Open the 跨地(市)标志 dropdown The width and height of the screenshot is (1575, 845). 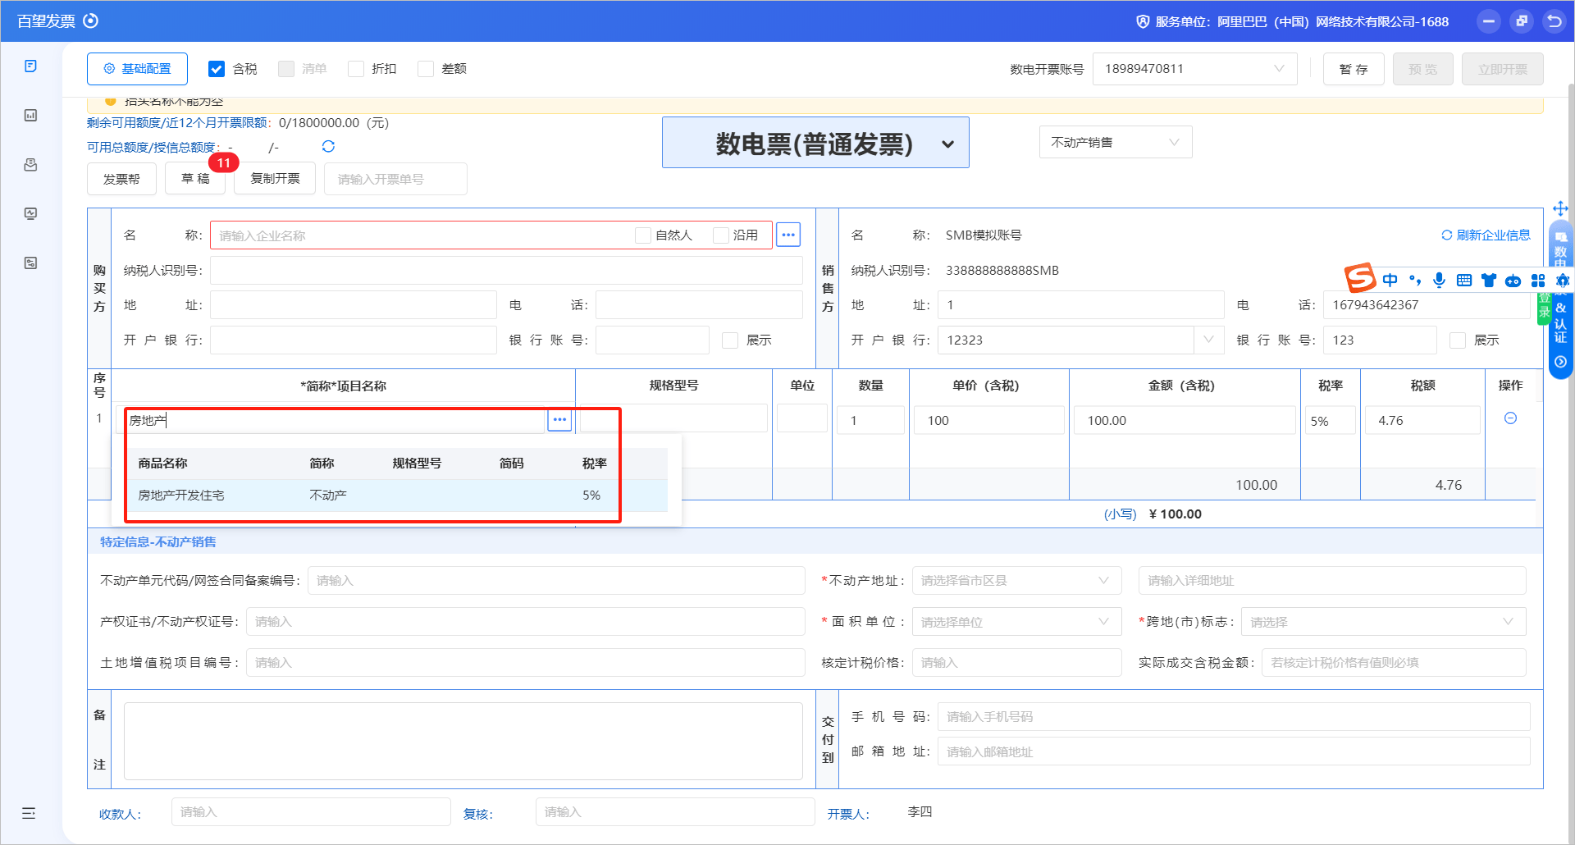tap(1383, 621)
